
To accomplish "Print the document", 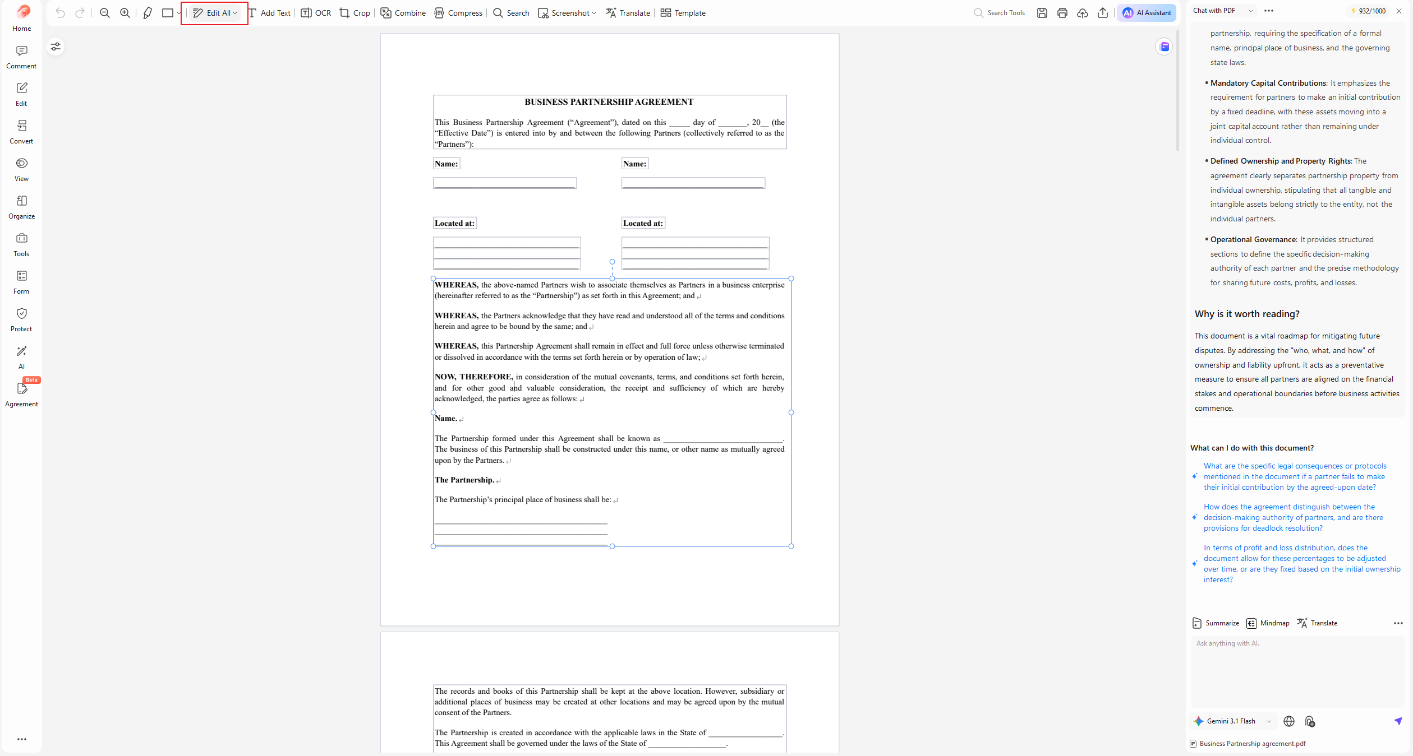I will [x=1062, y=13].
